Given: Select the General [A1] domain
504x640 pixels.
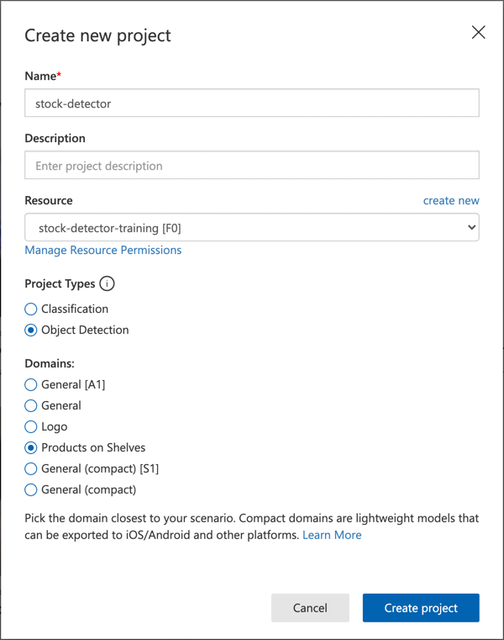Looking at the screenshot, I should tap(31, 384).
